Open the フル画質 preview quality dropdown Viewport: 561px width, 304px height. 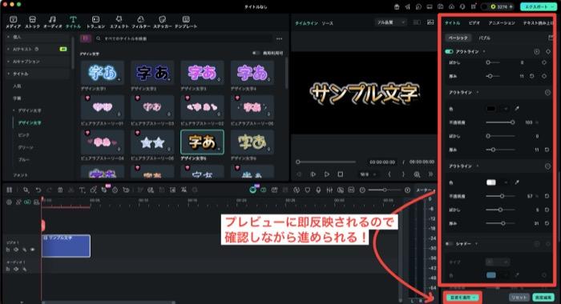click(x=390, y=22)
